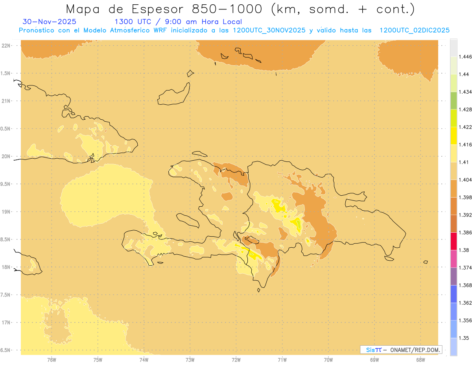Viewport: 472px width, 365px height.
Task: Click the 70W longitude label
Action: pos(328,360)
